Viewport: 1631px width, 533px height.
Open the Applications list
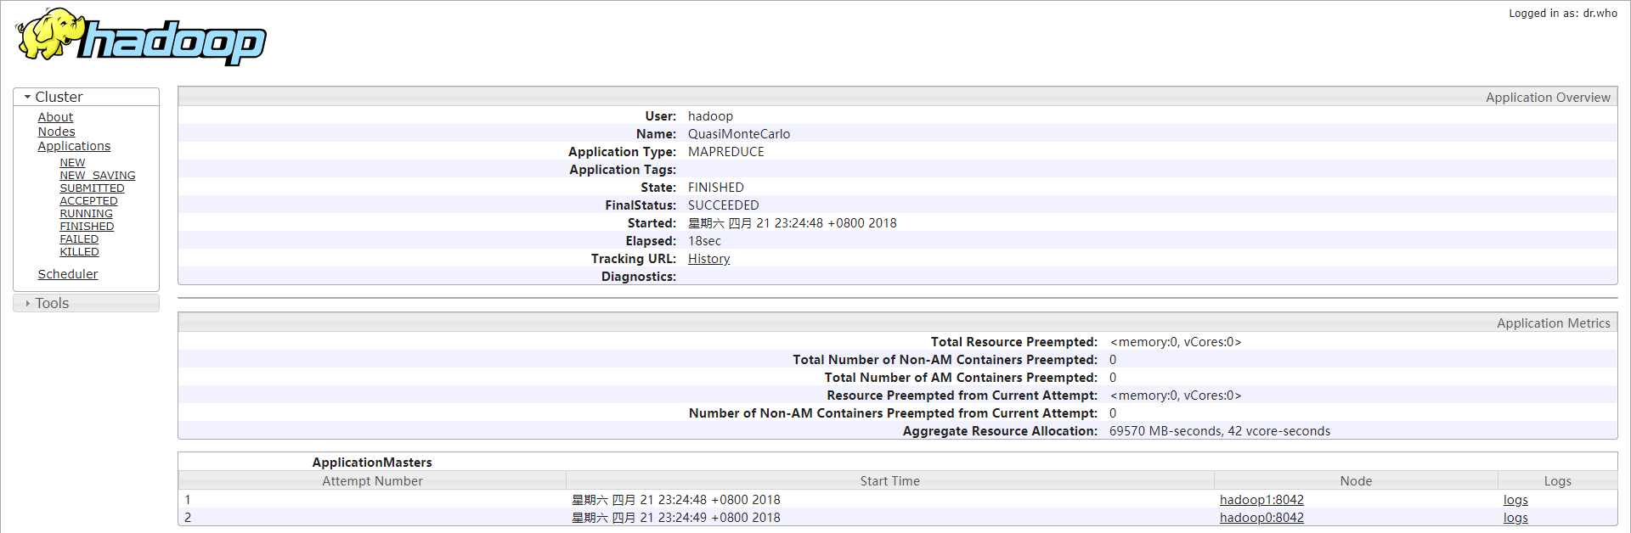tap(74, 146)
